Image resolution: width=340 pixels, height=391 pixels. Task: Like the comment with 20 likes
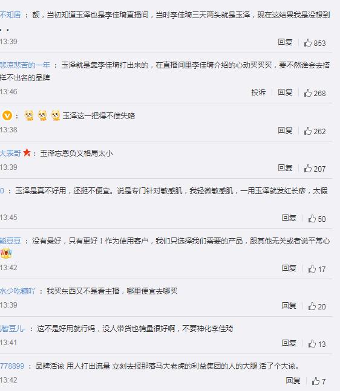(316, 306)
